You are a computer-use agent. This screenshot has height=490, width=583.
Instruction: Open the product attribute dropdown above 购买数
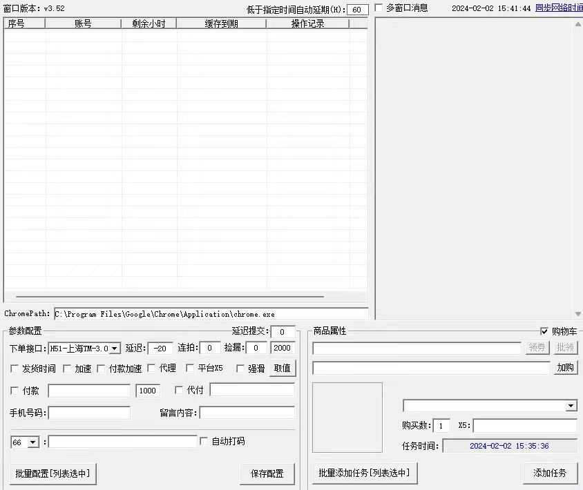click(x=571, y=406)
